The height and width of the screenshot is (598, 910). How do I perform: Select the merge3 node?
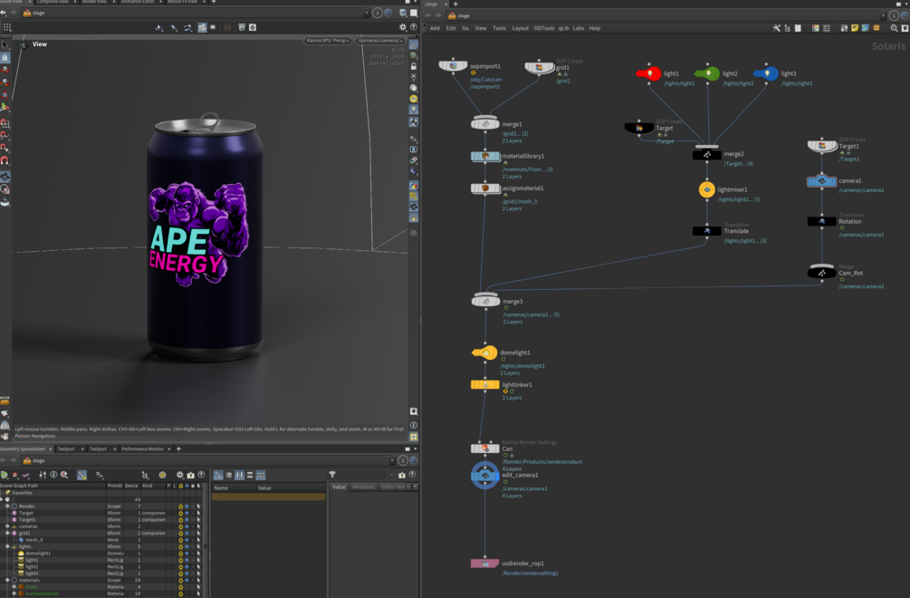click(485, 301)
